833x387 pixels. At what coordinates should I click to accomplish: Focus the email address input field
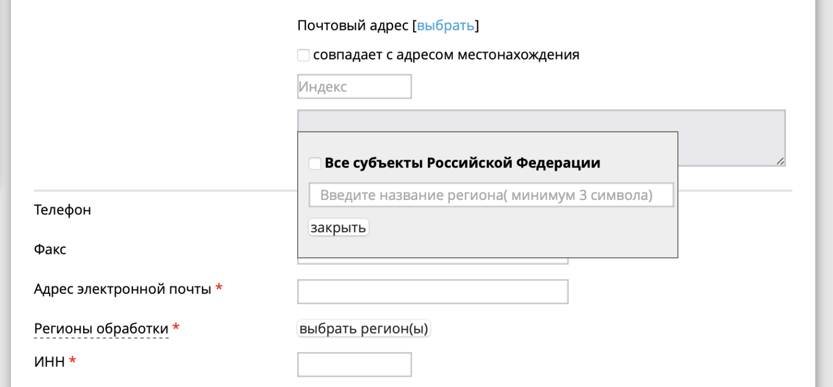pos(433,292)
